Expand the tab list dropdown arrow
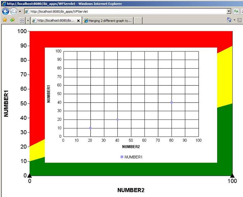The width and height of the screenshot is (243, 197). coord(28,20)
